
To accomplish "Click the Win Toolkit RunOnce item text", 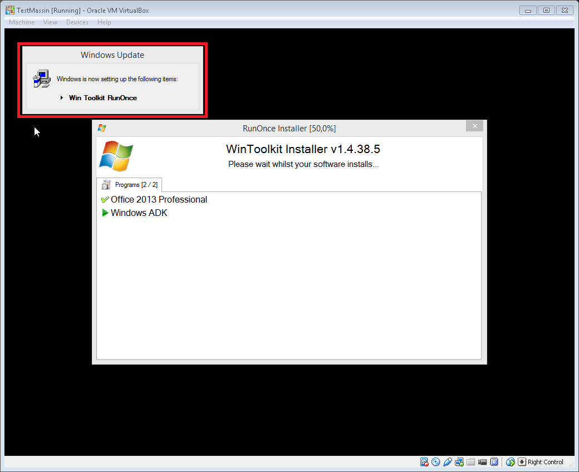I will pyautogui.click(x=103, y=98).
